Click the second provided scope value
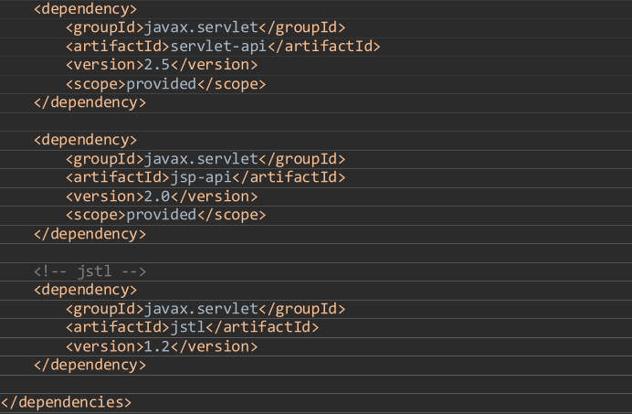 (x=162, y=215)
